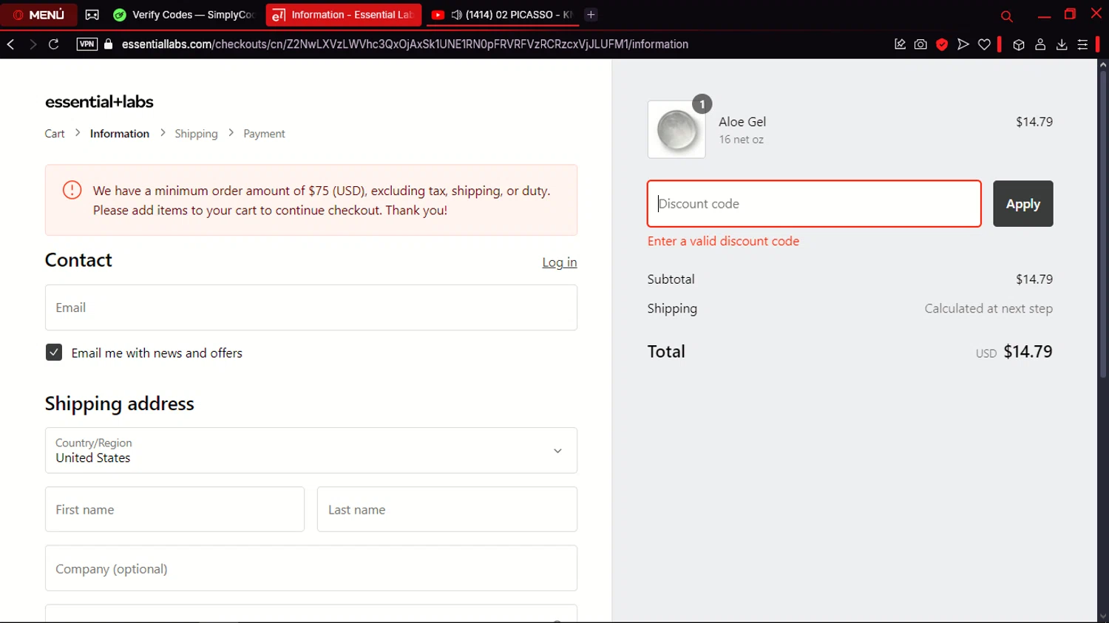Go back to previous page
Screen dimensions: 1109x623
click(x=11, y=44)
